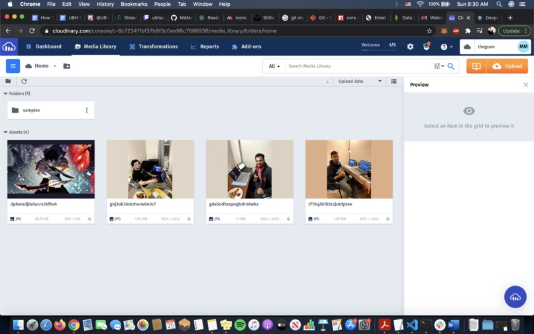Open the History menu in the menu bar
Screen dimensions: 534x334
point(105,4)
